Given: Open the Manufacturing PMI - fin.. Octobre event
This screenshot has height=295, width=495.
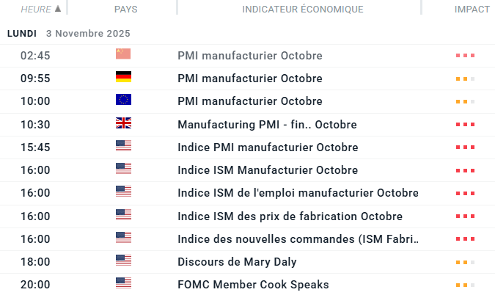Looking at the screenshot, I should click(x=267, y=124).
